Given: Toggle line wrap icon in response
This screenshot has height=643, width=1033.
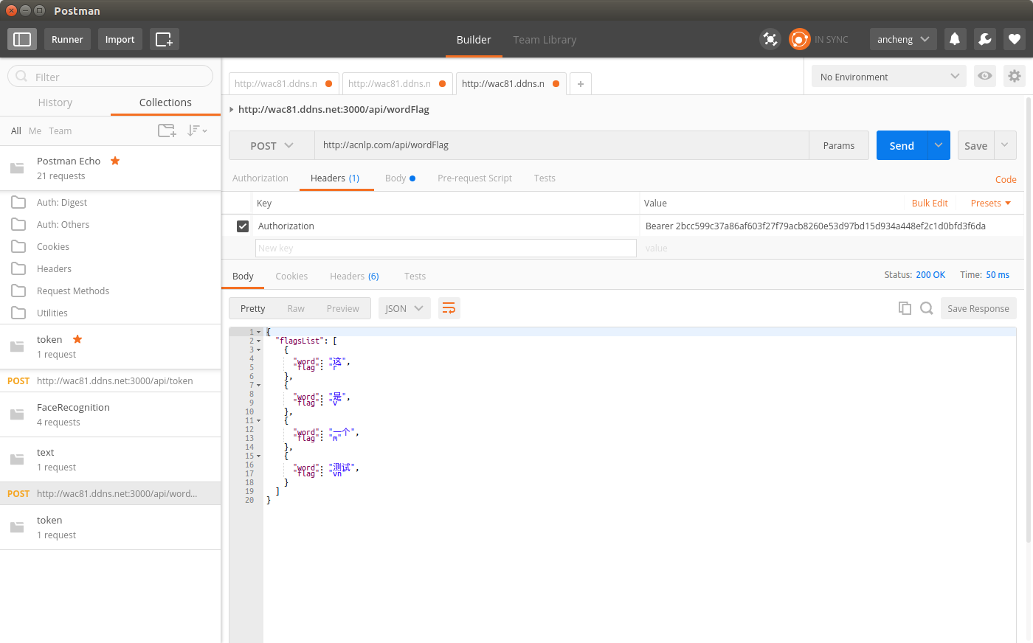Looking at the screenshot, I should coord(449,308).
